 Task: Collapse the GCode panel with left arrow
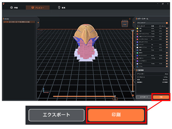pyautogui.click(x=38, y=23)
